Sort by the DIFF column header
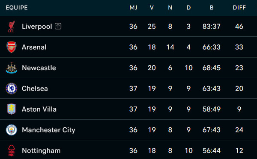This screenshot has height=159, width=257. click(x=239, y=8)
